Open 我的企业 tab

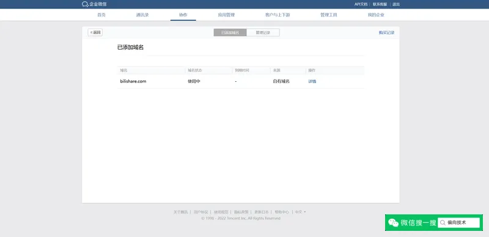pos(376,15)
